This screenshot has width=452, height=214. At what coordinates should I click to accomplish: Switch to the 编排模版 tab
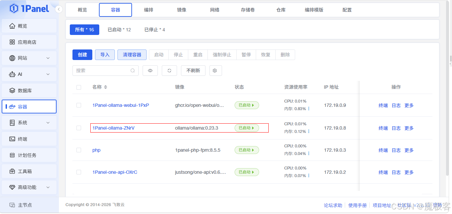point(314,10)
